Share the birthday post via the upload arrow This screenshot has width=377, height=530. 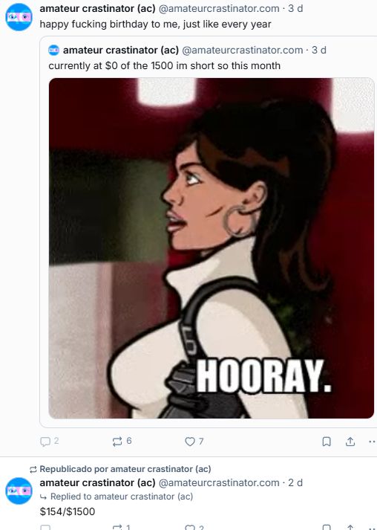pos(350,442)
